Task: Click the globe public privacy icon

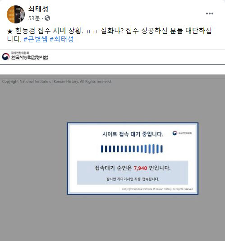Action: [47, 18]
